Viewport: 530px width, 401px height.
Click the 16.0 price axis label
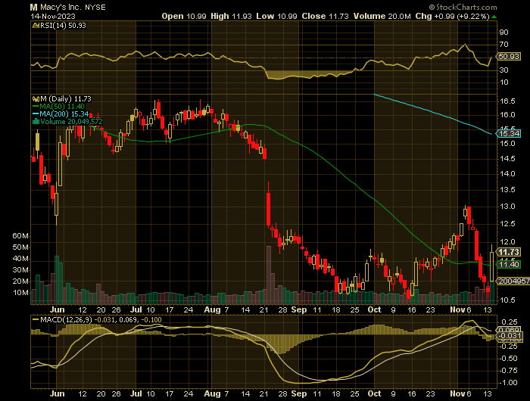pyautogui.click(x=507, y=115)
